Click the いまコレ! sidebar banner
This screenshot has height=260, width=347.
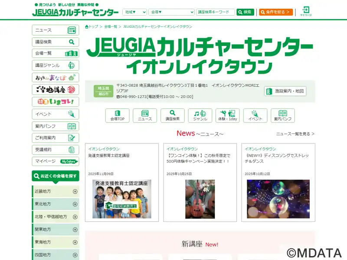[56, 102]
